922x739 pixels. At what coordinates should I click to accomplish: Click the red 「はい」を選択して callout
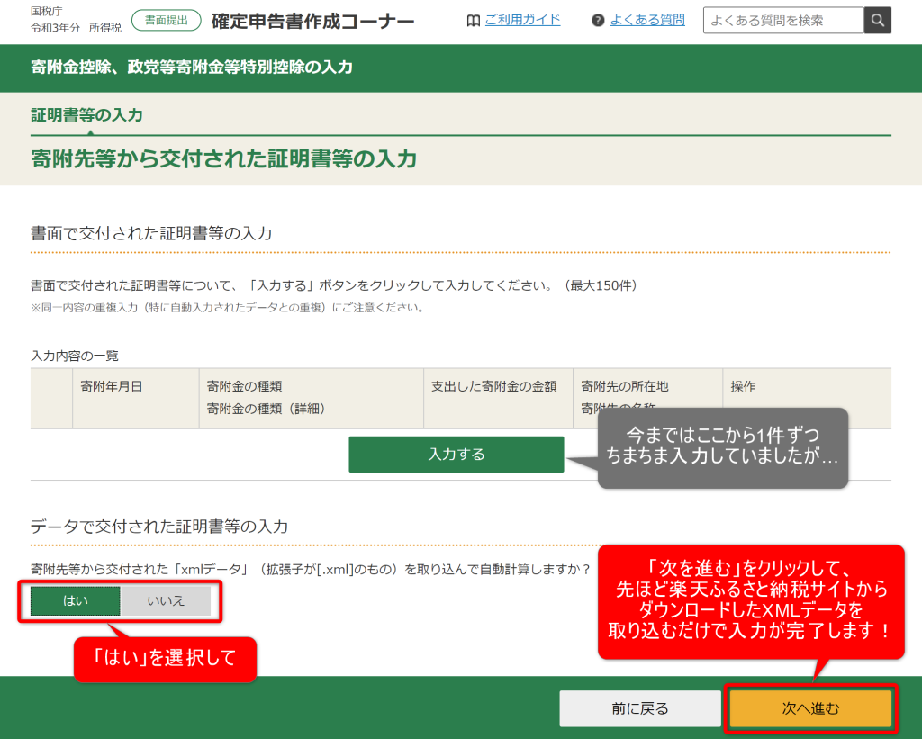point(165,658)
